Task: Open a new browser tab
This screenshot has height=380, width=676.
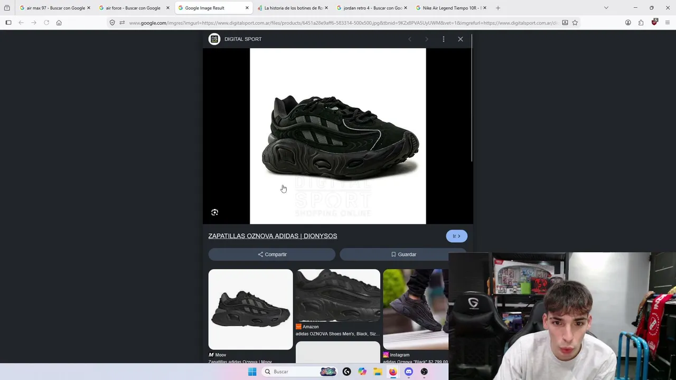Action: 498,8
